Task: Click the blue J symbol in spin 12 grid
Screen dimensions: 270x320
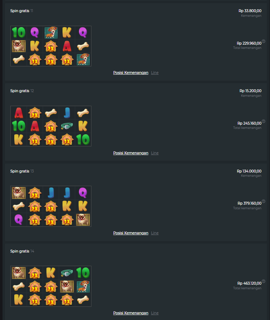Action: [67, 112]
